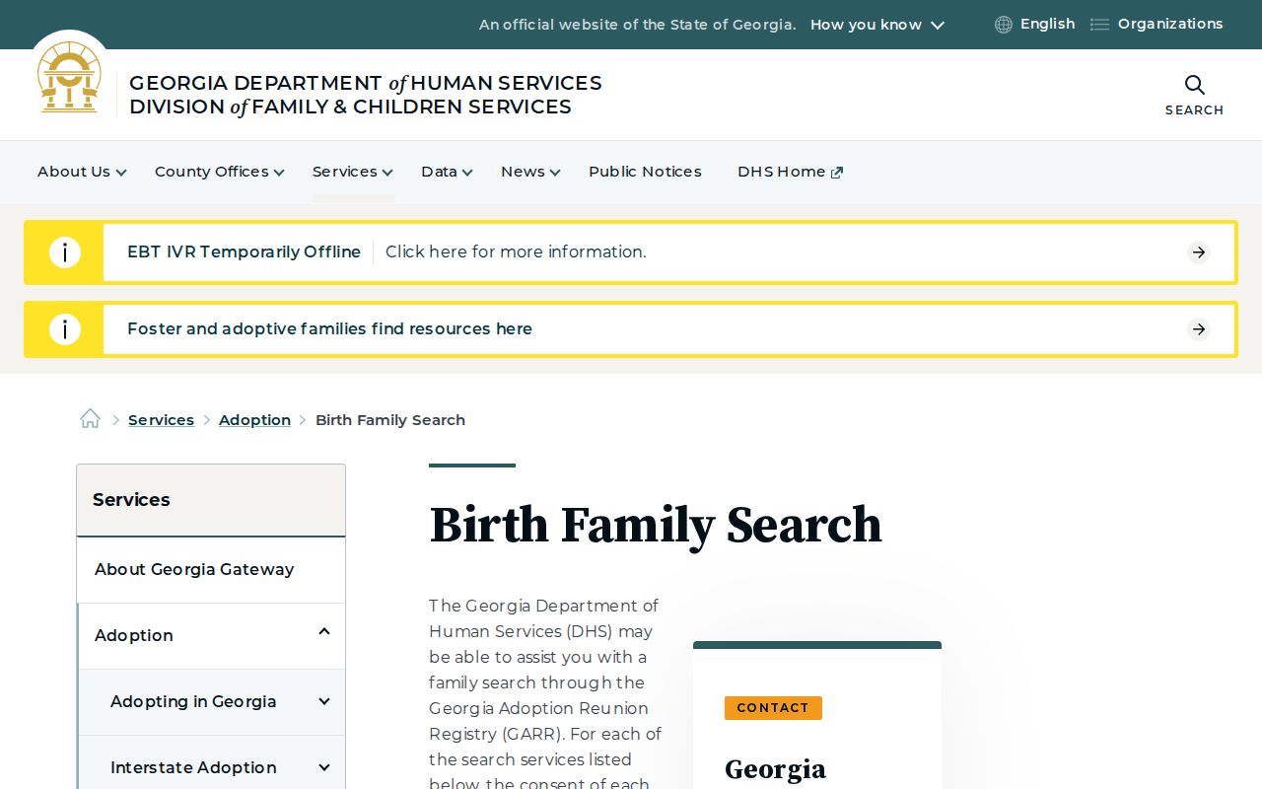Click the Adoption sidebar item

134,636
